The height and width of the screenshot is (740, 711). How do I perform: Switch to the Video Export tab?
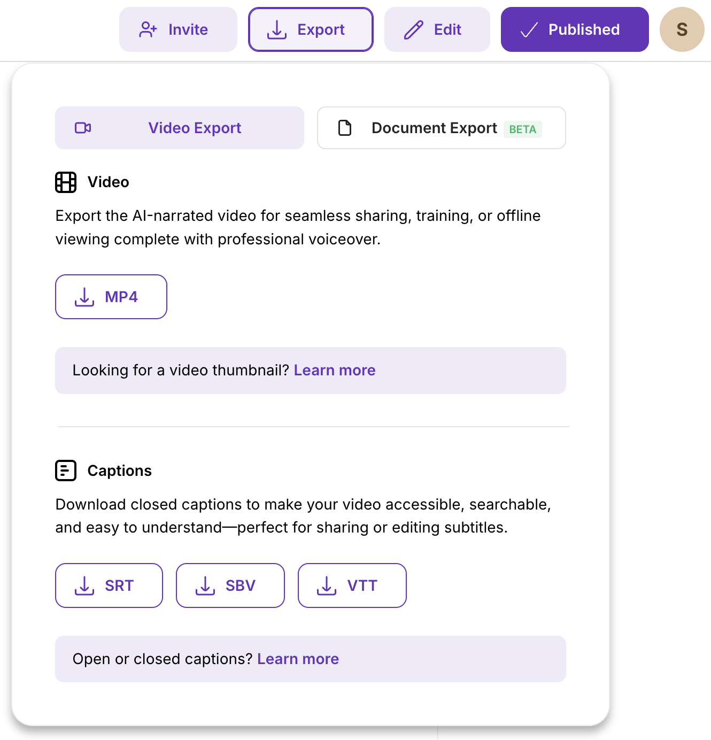pyautogui.click(x=180, y=128)
